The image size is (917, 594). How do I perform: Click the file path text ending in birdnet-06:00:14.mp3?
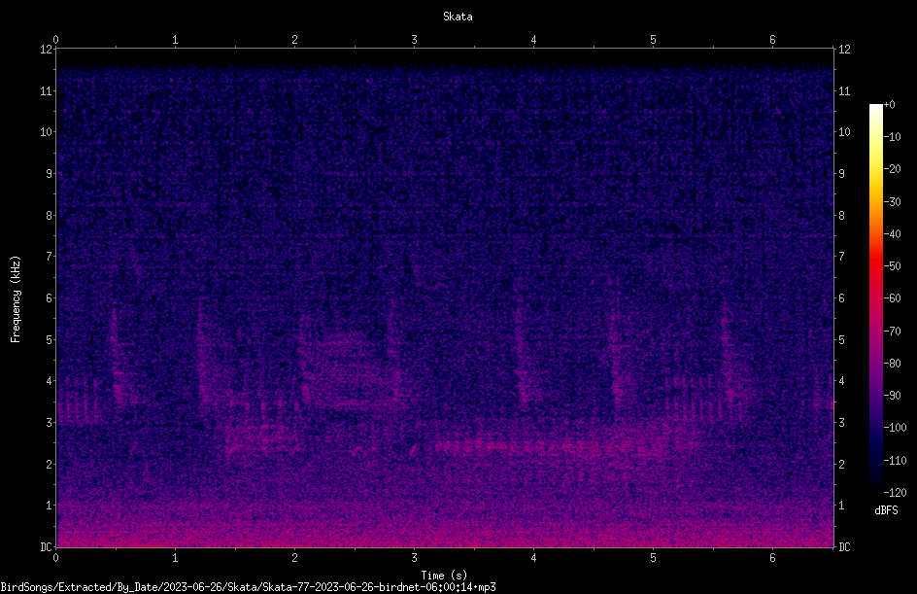click(x=248, y=587)
